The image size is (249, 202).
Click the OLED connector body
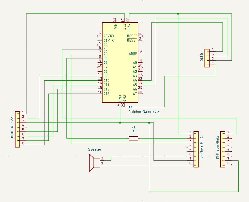point(207,58)
